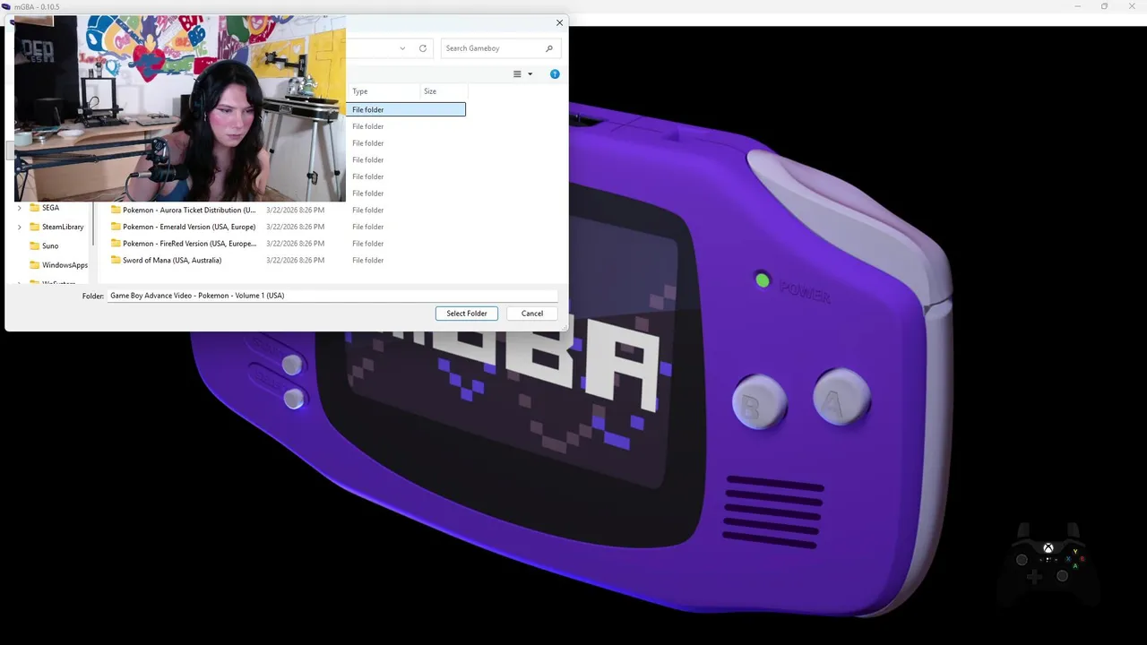Click the Pokemon Emerald Version folder icon

pyautogui.click(x=116, y=227)
